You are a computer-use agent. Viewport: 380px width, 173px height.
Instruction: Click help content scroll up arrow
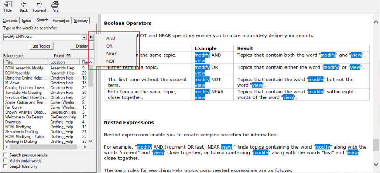click(x=376, y=22)
